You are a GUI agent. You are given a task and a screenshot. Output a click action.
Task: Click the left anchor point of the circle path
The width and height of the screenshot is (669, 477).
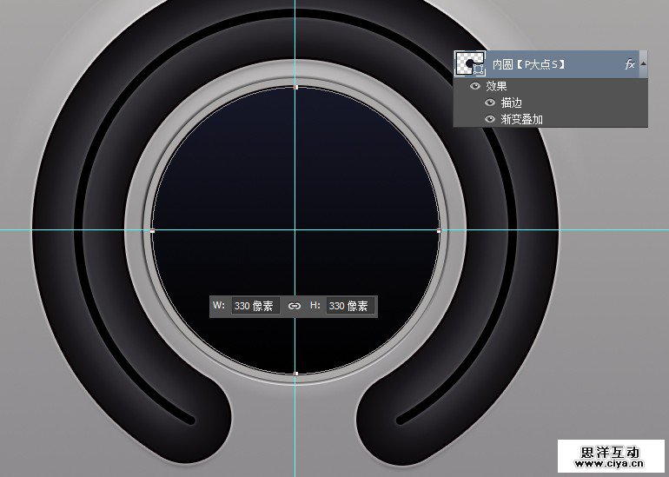pyautogui.click(x=152, y=230)
